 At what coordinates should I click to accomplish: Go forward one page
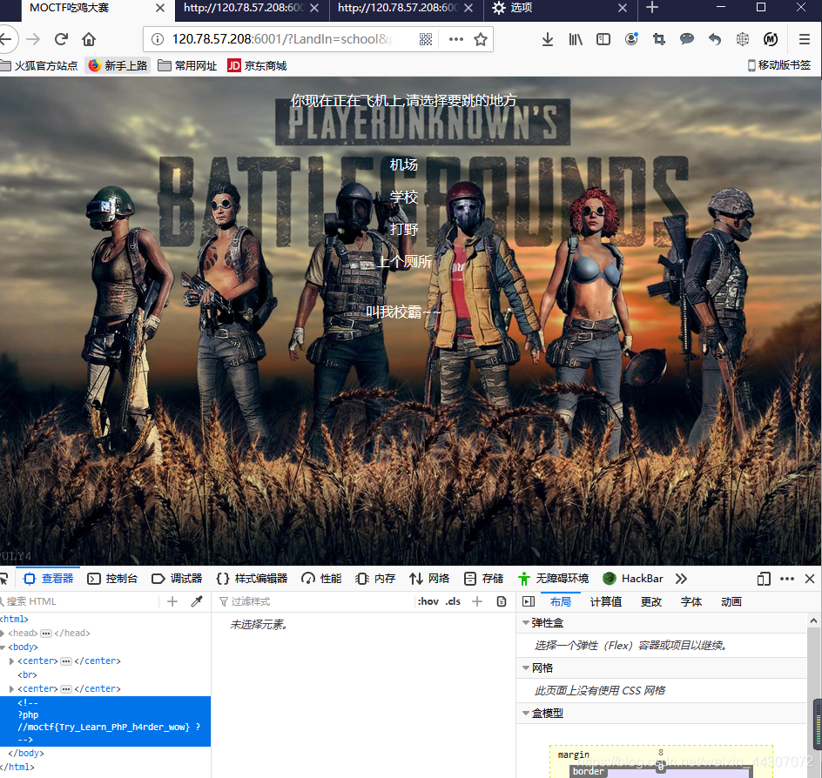click(x=33, y=39)
